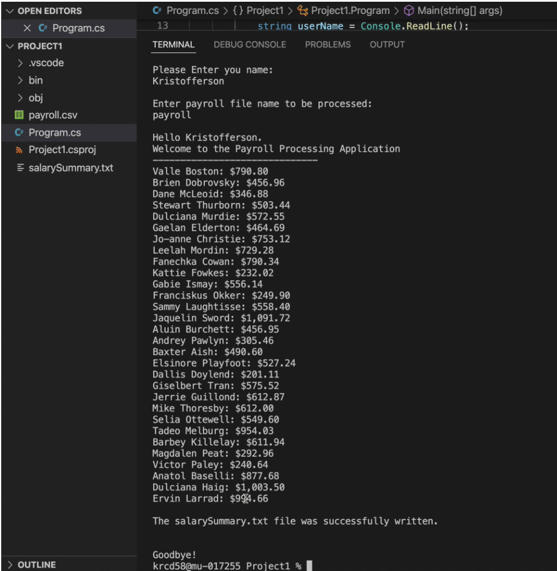Switch to the PROBLEMS tab
This screenshot has height=571, width=557.
click(x=327, y=45)
